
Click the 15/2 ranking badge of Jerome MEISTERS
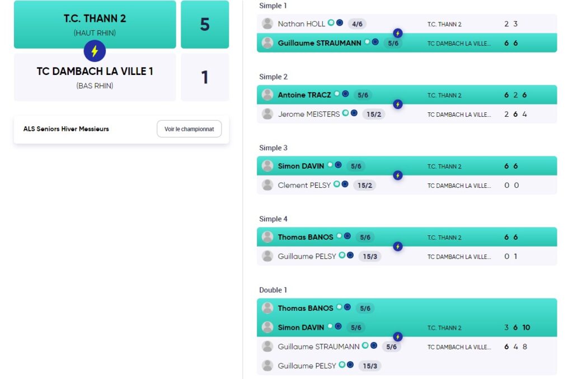click(374, 114)
